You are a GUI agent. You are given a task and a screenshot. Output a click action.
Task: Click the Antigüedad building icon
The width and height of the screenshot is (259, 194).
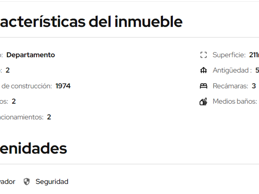point(203,71)
